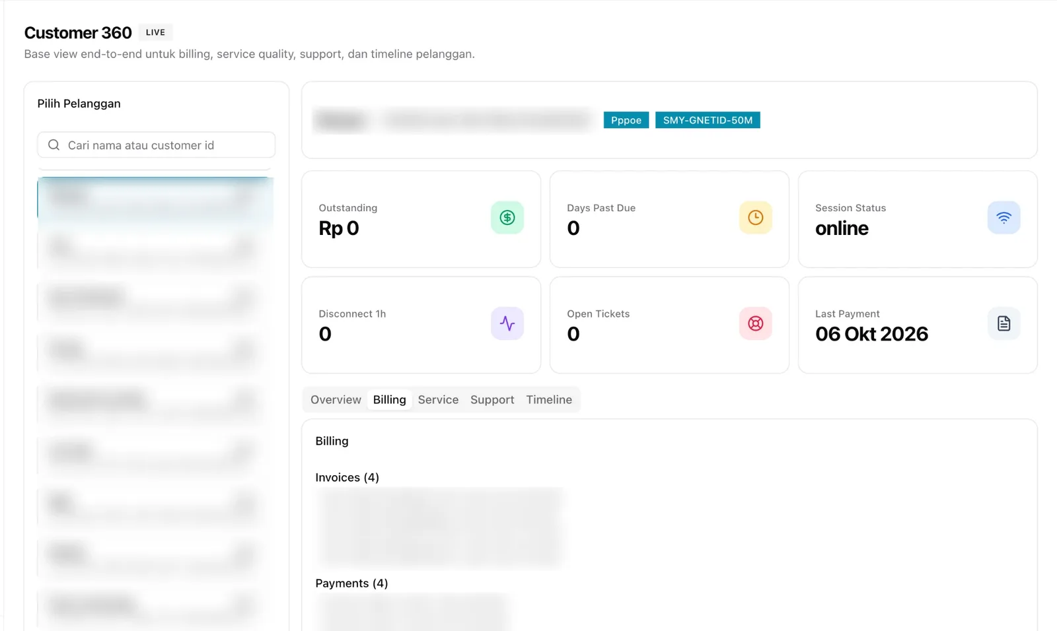Viewport: 1057px width, 631px height.
Task: Switch to the Service tab
Action: click(438, 400)
